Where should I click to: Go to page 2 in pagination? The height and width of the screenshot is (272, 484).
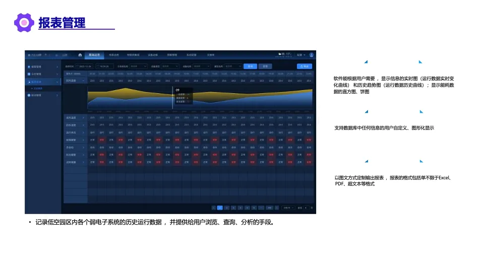tap(226, 208)
